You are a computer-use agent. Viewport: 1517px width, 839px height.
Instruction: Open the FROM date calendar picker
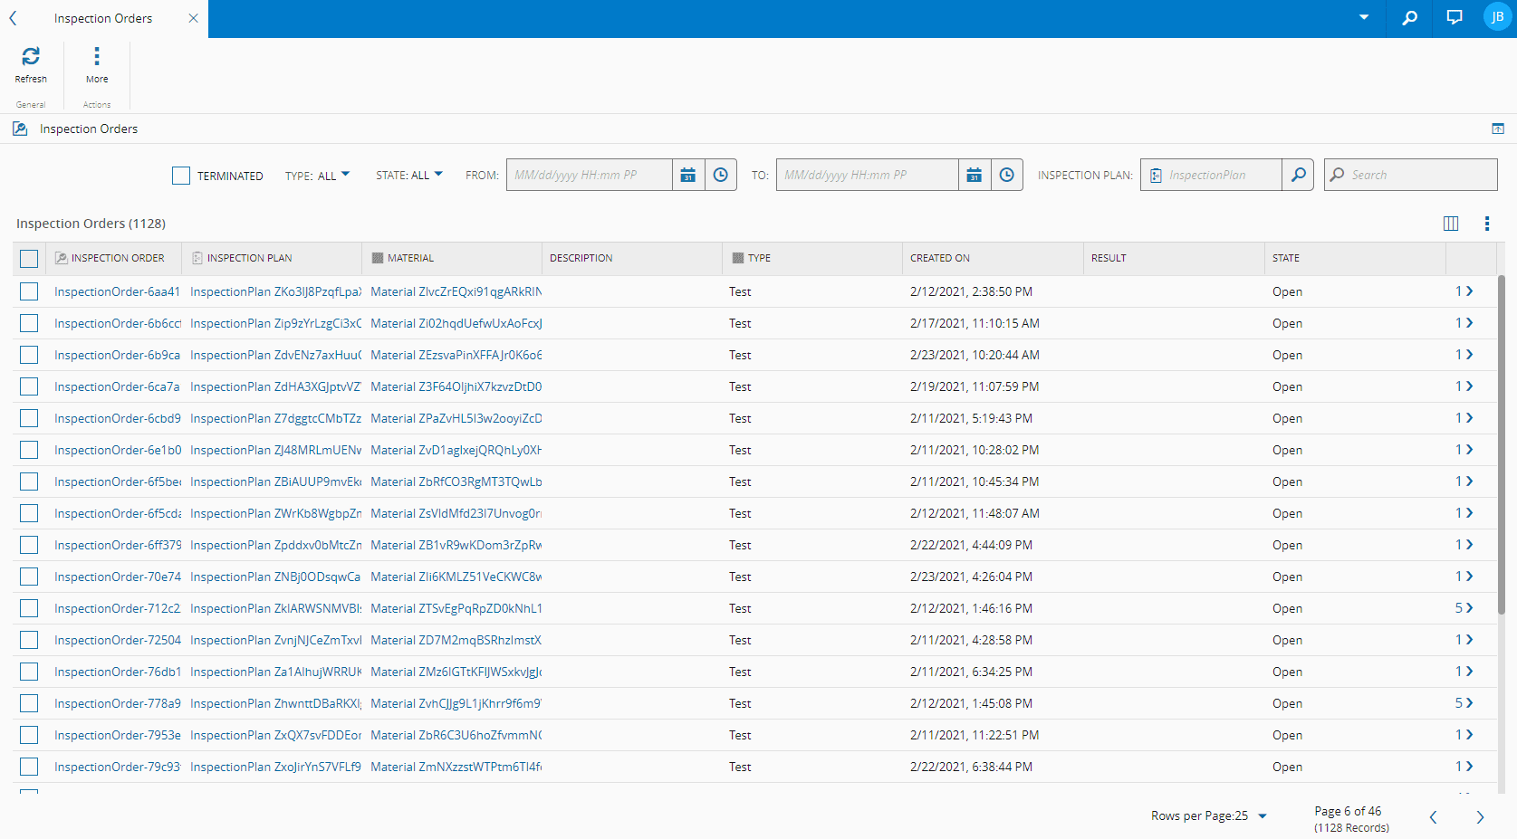coord(688,175)
